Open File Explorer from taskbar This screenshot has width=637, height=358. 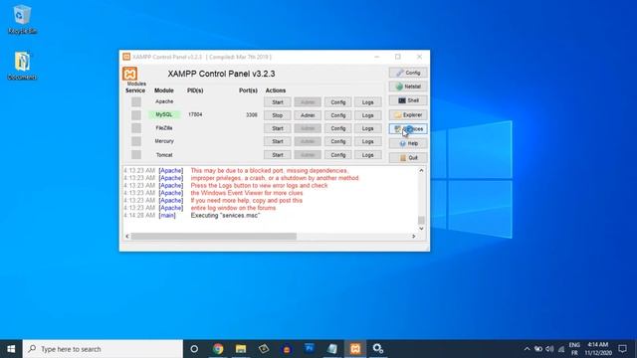click(x=241, y=349)
